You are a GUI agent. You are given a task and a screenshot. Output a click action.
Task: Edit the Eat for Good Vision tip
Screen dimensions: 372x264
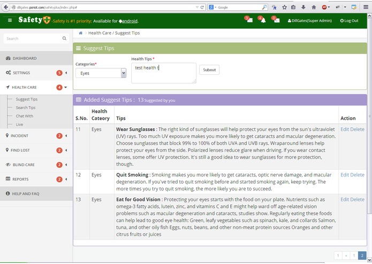[x=345, y=199]
